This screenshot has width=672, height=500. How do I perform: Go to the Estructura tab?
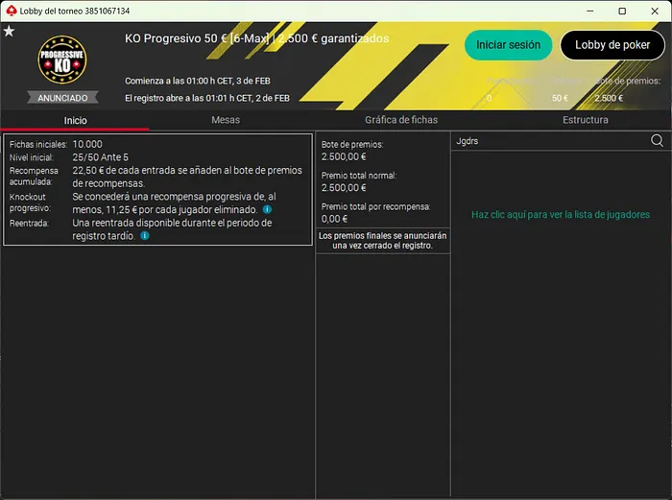click(585, 120)
